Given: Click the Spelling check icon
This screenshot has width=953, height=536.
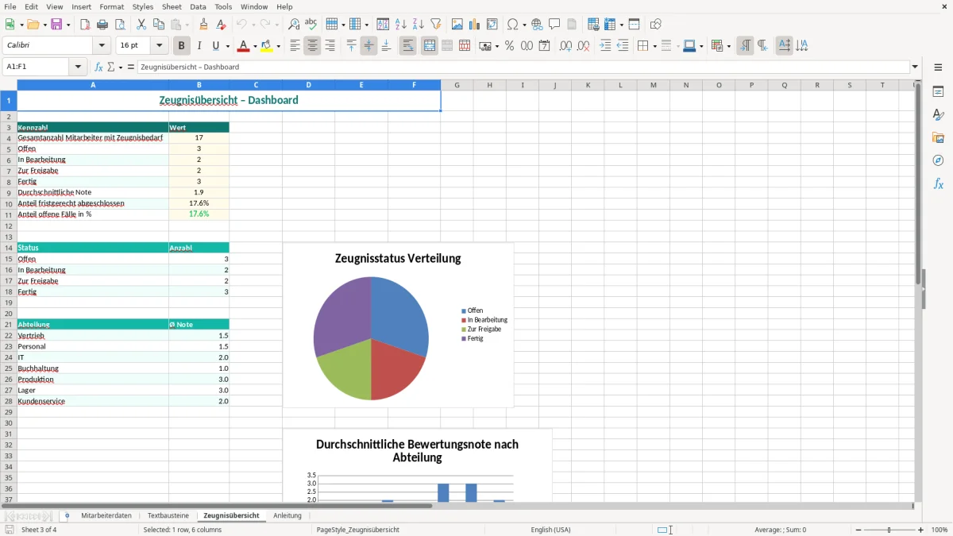Looking at the screenshot, I should point(311,25).
